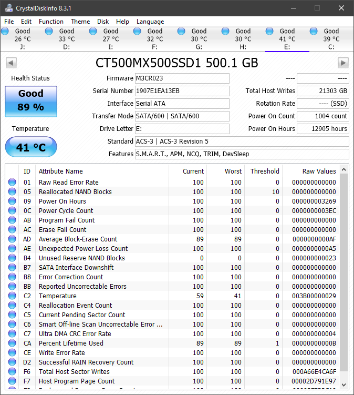The width and height of the screenshot is (354, 395).
Task: Click the status orb of the J: drive
Action: 5,31
